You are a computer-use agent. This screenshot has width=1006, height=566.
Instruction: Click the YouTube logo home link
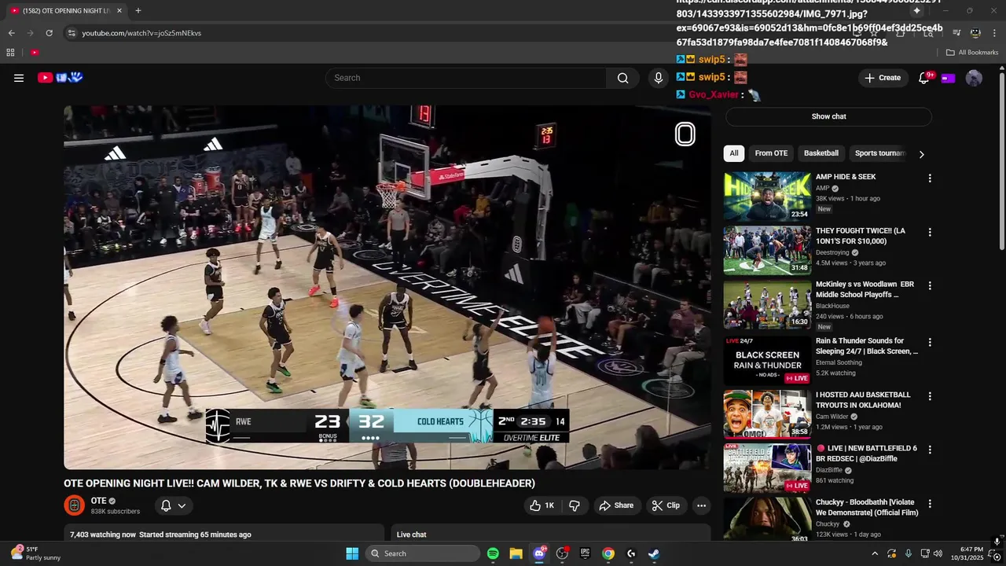pos(61,77)
